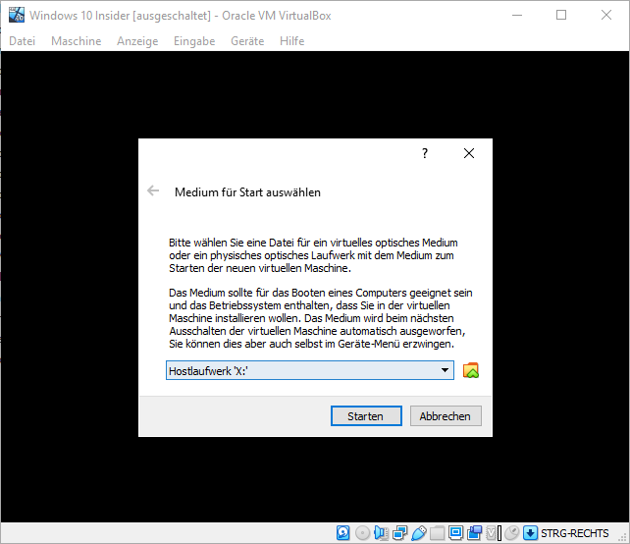Open the Maschine menu

(76, 41)
